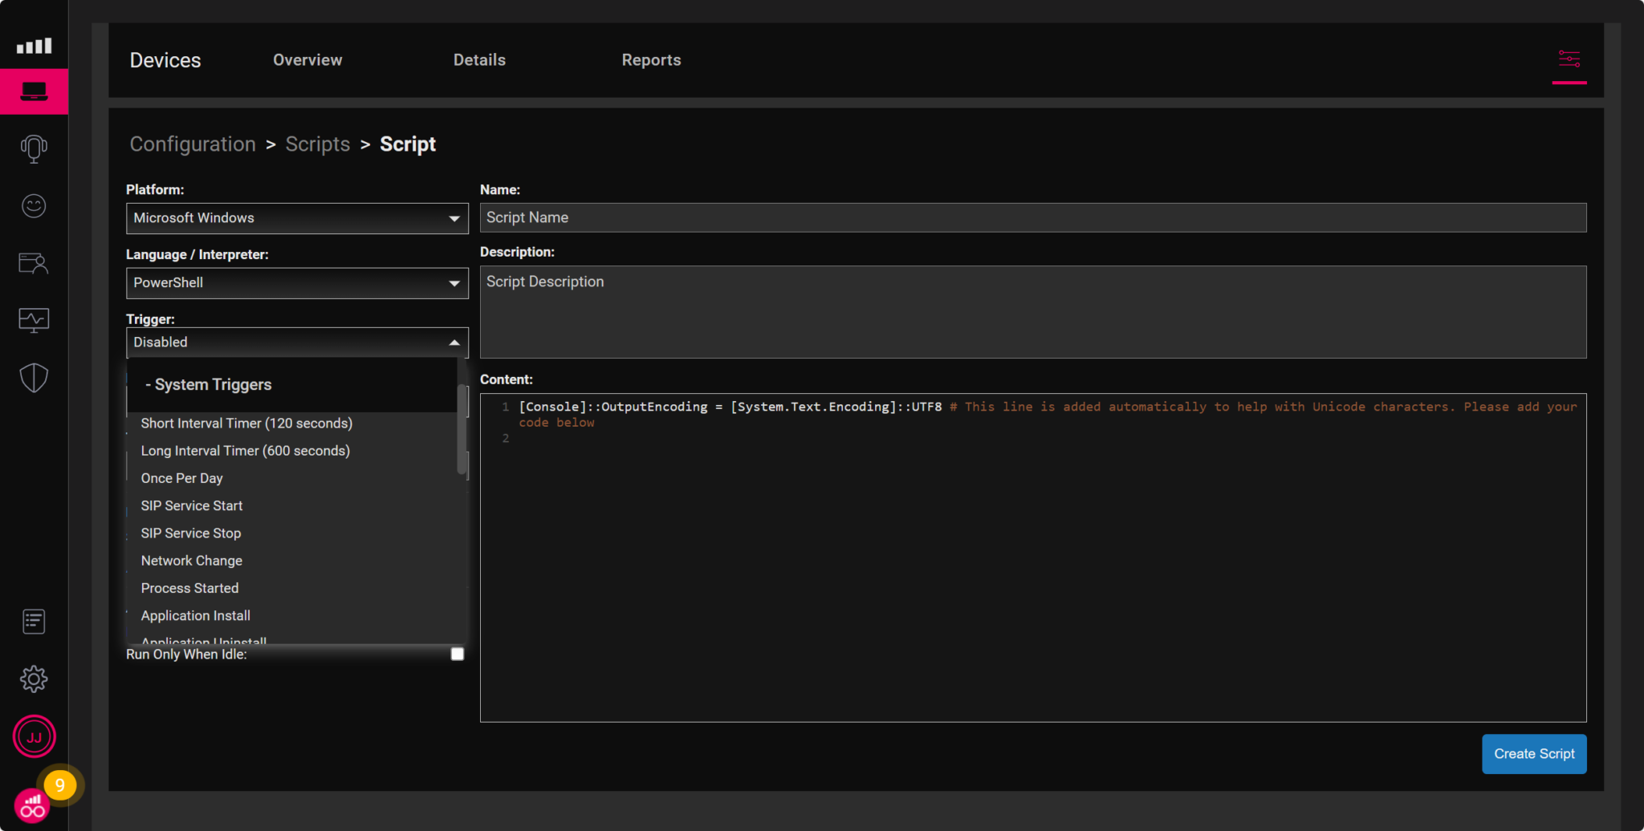The width and height of the screenshot is (1644, 831).
Task: Click the settings gear in the sidebar
Action: tap(34, 679)
